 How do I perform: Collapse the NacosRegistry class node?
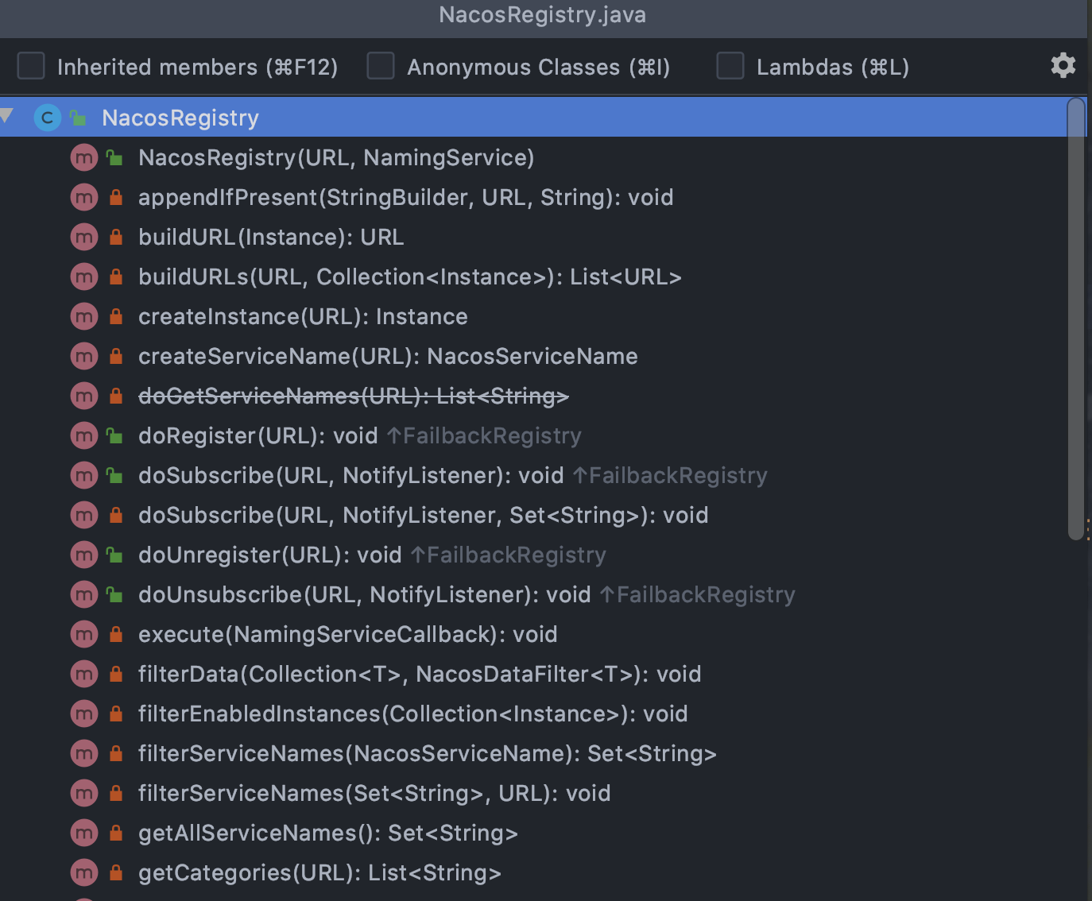pyautogui.click(x=8, y=117)
